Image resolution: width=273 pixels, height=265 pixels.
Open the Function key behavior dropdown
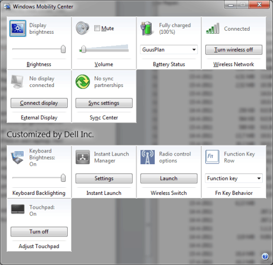coord(234,178)
